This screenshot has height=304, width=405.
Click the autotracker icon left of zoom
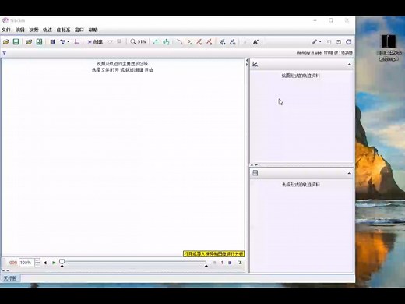119,41
